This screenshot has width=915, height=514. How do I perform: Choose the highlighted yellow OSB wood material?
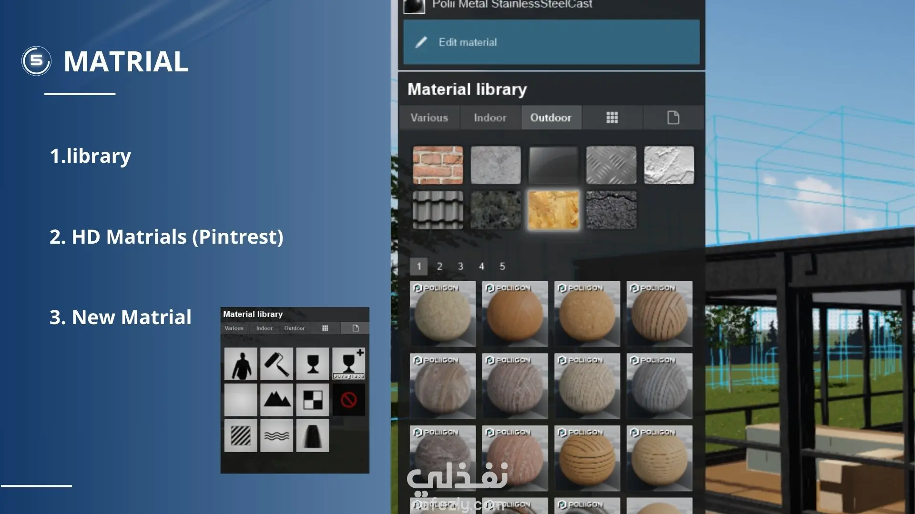click(x=553, y=210)
